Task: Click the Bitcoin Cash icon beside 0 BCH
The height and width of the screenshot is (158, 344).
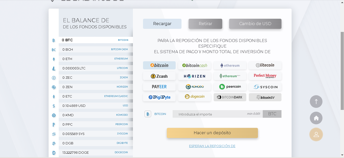Action: [x=54, y=50]
